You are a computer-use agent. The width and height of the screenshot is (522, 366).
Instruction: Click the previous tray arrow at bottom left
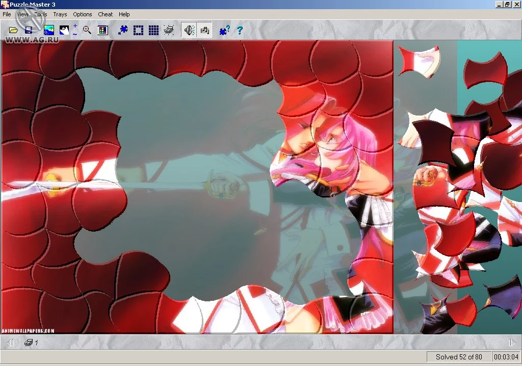(10, 342)
